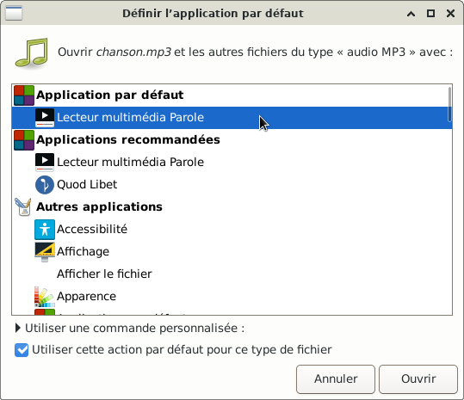Uncheck "Utiliser cette action par défaut" checkbox
464x400 pixels.
tap(22, 350)
